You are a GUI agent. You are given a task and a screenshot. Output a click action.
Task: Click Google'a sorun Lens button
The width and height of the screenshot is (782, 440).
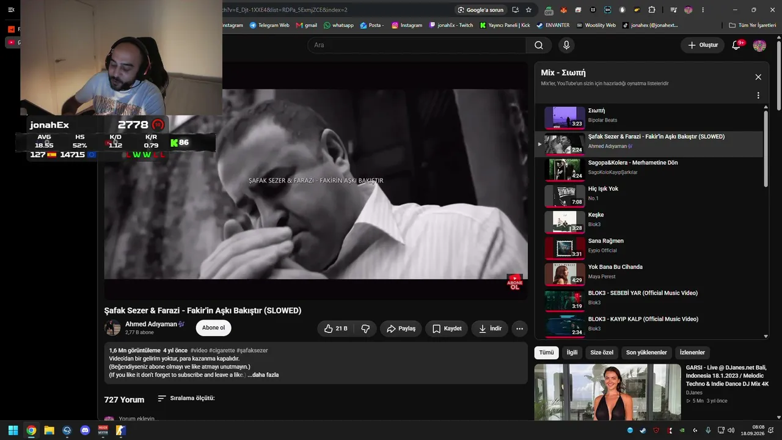click(x=480, y=10)
